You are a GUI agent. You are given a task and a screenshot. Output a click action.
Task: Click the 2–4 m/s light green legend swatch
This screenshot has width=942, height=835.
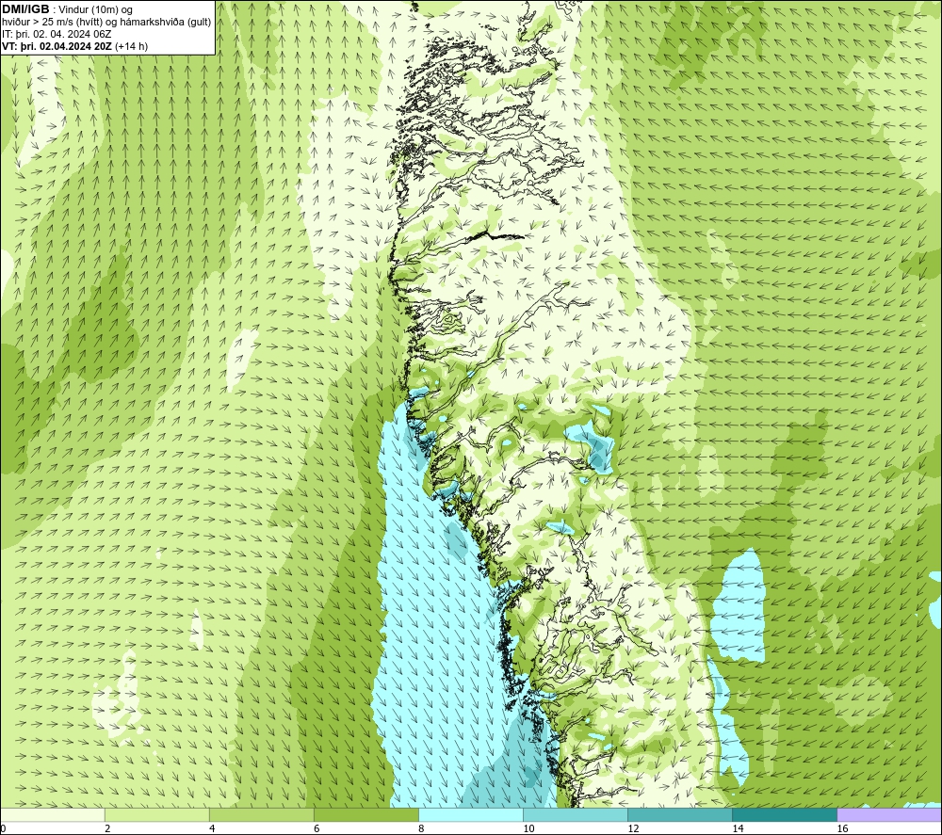coord(157,815)
